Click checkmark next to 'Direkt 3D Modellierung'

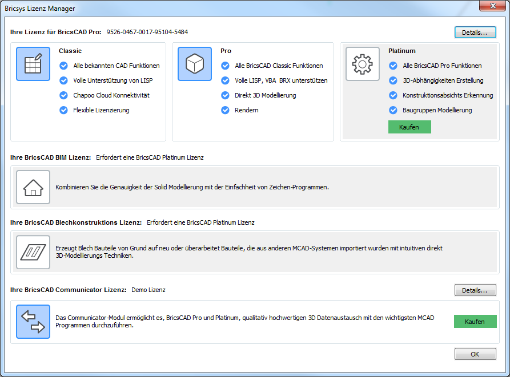coord(226,95)
